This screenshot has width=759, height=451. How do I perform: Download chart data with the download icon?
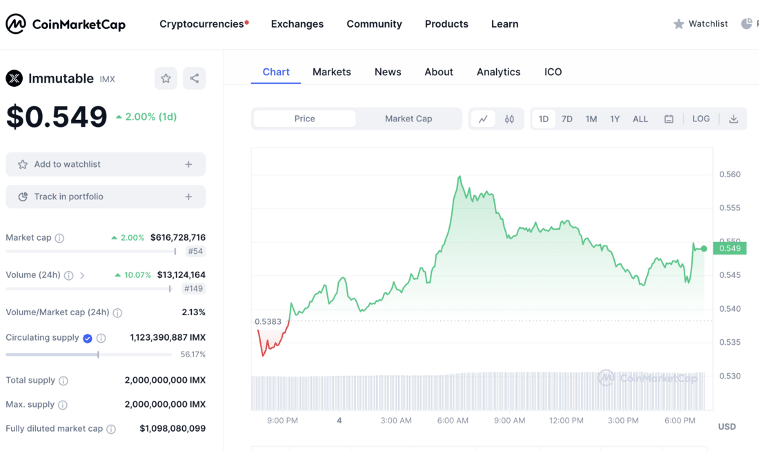[x=733, y=119]
